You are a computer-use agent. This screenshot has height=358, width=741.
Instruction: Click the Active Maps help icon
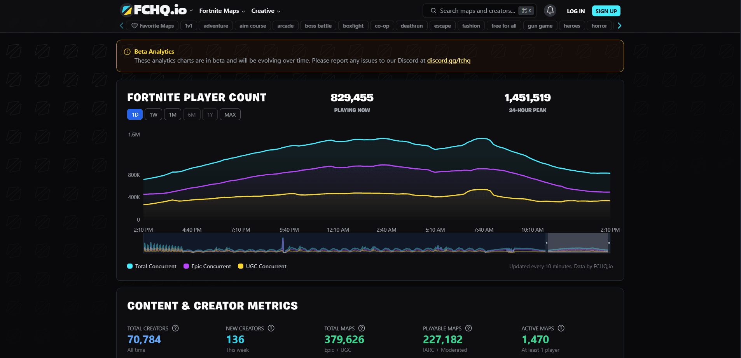561,328
